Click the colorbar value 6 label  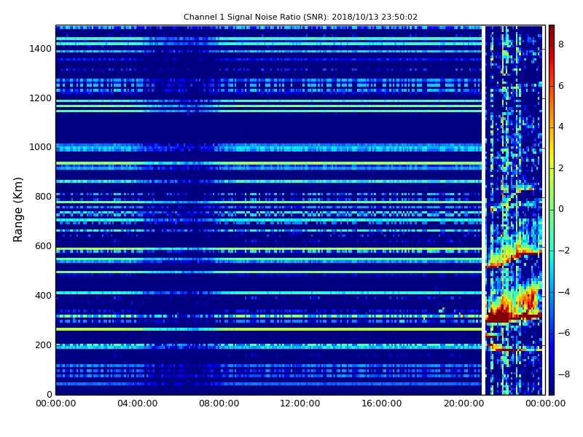coord(561,86)
